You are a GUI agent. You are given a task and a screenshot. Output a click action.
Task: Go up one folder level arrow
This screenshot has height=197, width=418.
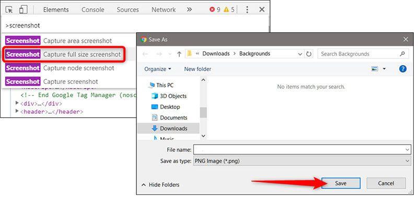[x=179, y=54]
